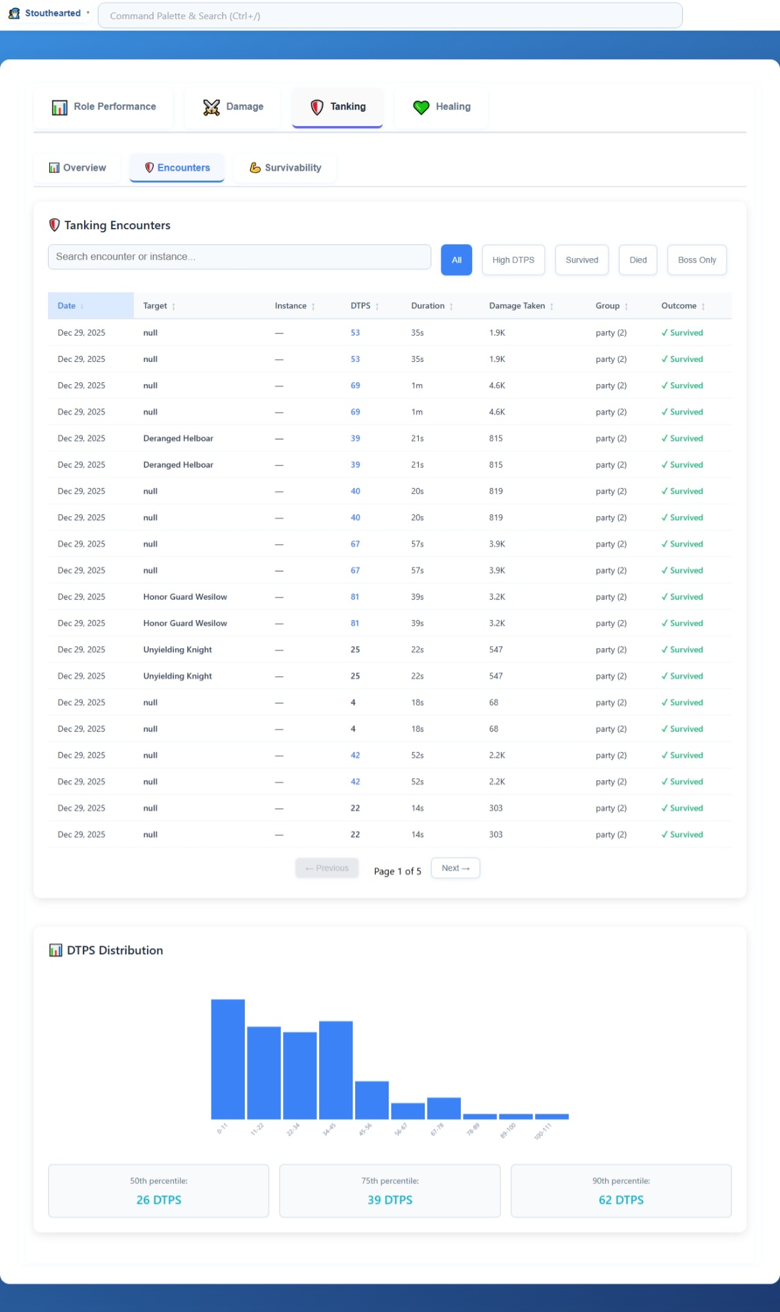The width and height of the screenshot is (780, 1312).
Task: Click the green heart Healing icon
Action: click(x=421, y=107)
